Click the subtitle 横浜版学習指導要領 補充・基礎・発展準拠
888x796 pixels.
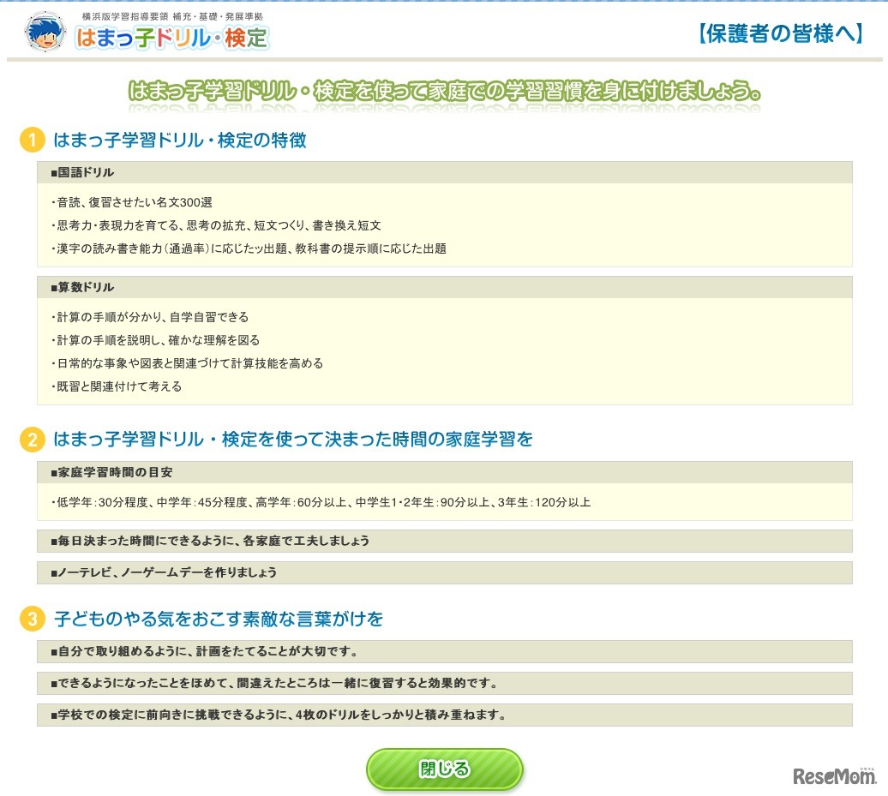[173, 16]
